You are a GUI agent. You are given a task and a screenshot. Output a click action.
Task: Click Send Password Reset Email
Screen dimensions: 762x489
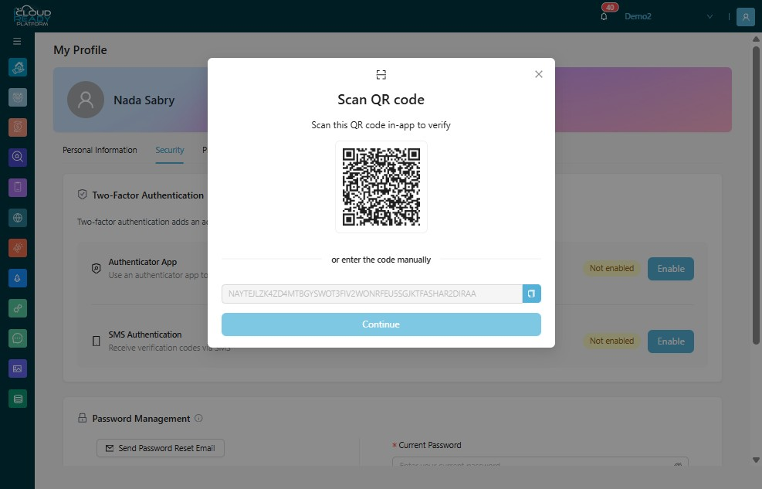pyautogui.click(x=161, y=448)
